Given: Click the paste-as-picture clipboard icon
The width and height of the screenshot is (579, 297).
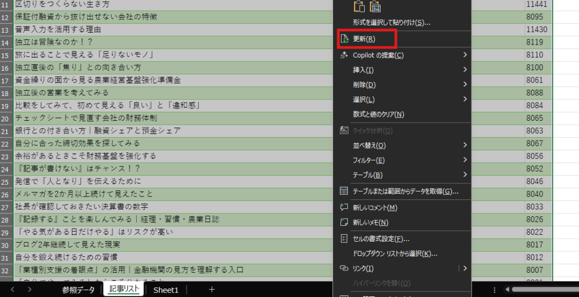Looking at the screenshot, I should [x=374, y=6].
